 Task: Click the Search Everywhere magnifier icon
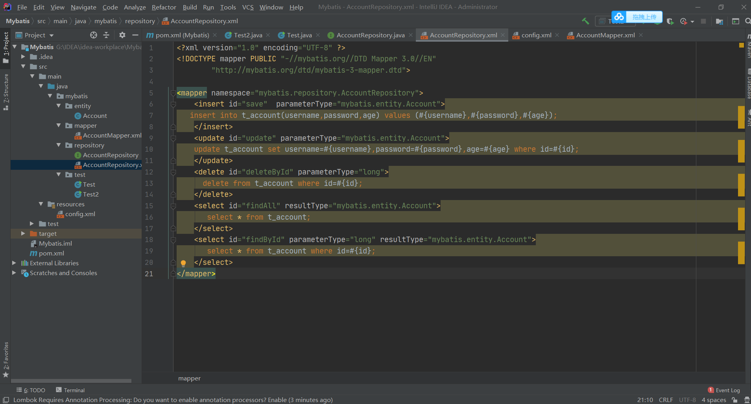coord(747,21)
